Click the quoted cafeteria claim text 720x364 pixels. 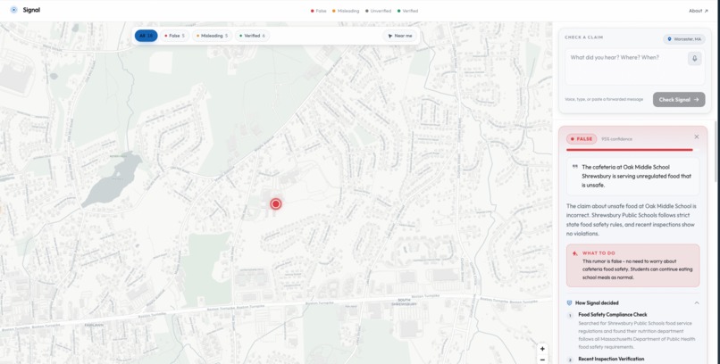click(636, 176)
